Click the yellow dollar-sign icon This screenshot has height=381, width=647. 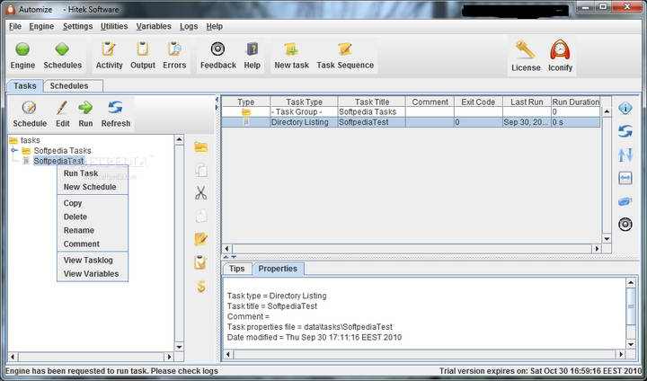201,286
